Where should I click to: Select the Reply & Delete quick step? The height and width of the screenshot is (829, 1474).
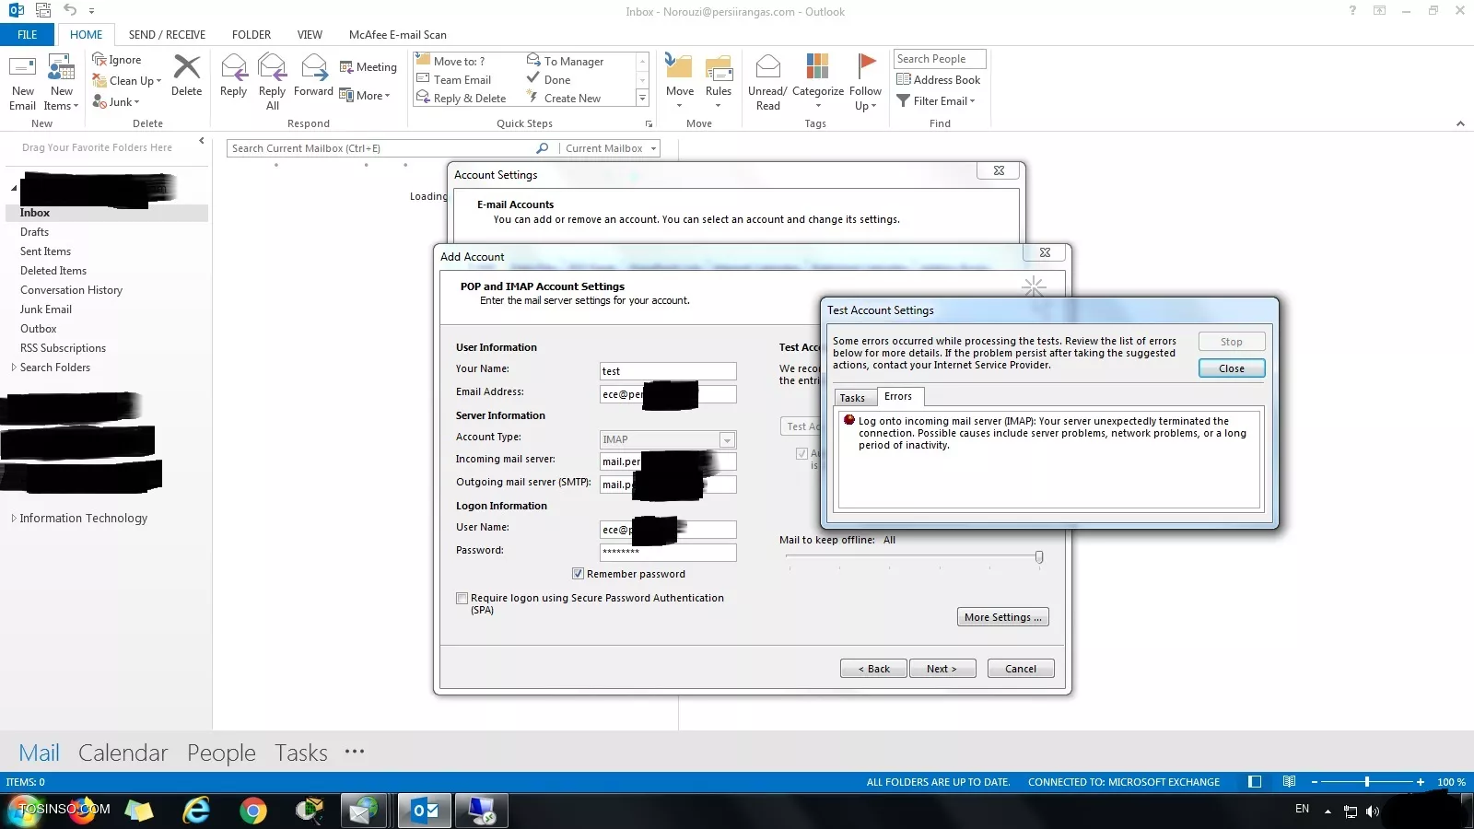(x=462, y=99)
